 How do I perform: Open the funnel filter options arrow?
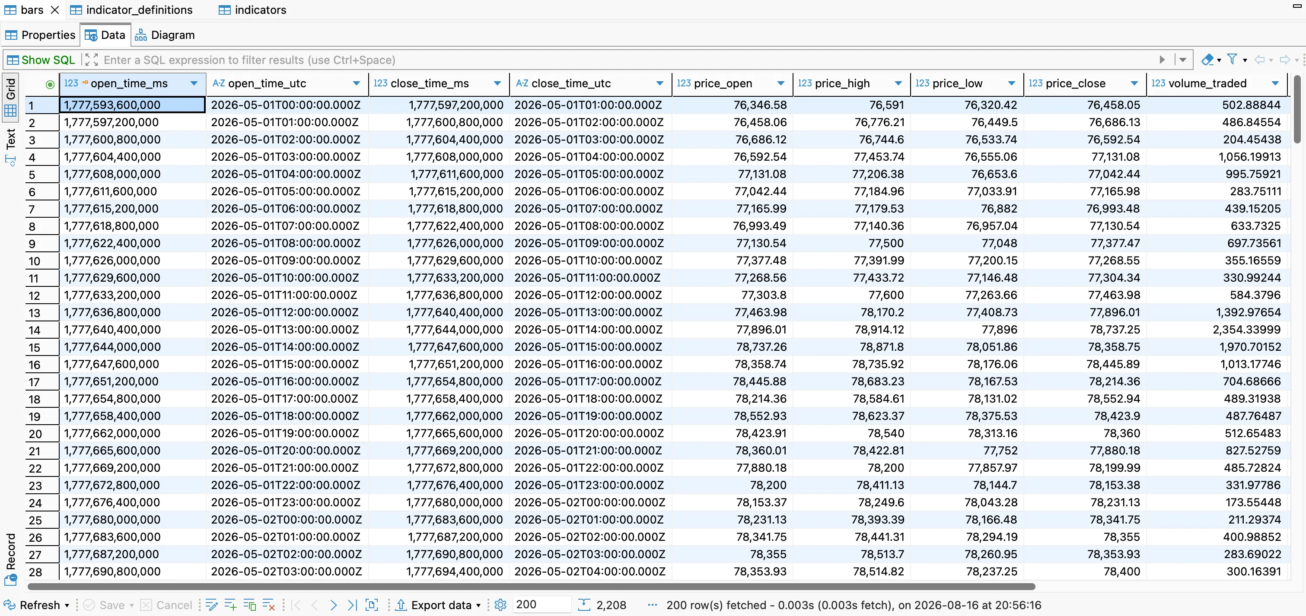pos(1245,61)
